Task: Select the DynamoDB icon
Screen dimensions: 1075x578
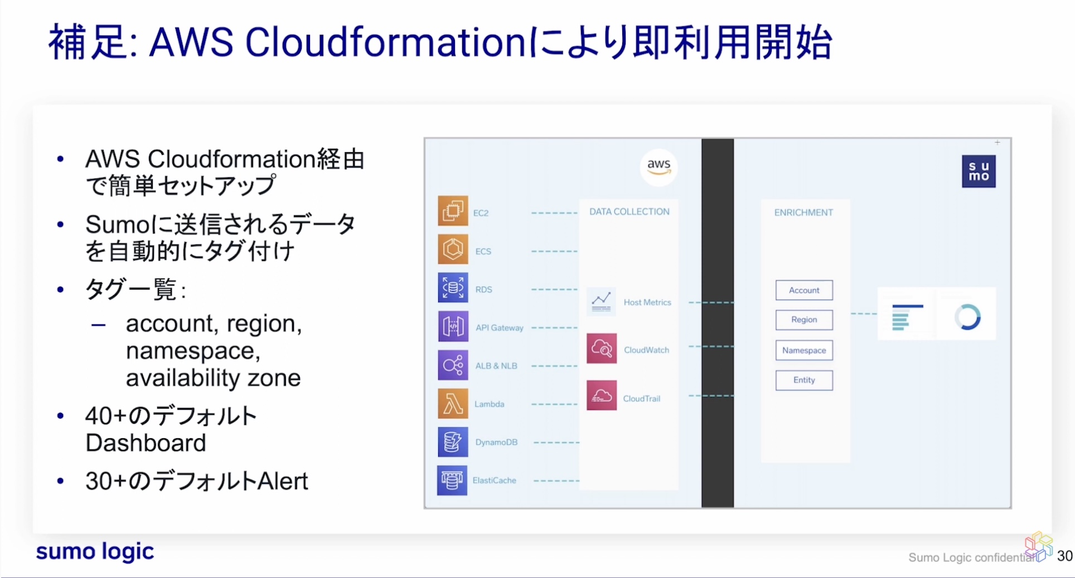Action: (453, 442)
